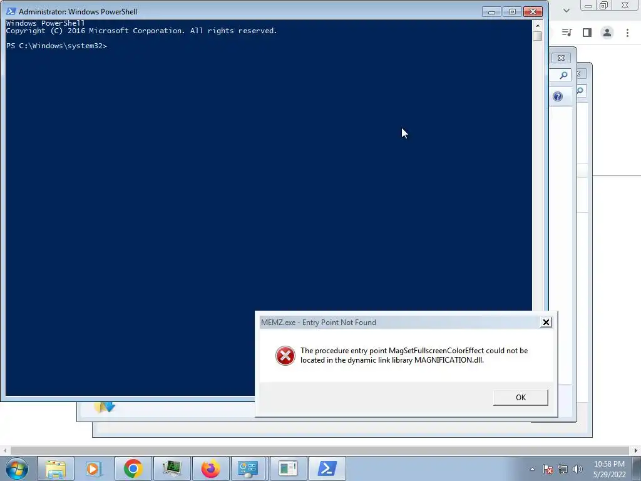Click the MAGNIFICATION.dll error message text
641x481 pixels.
point(414,355)
